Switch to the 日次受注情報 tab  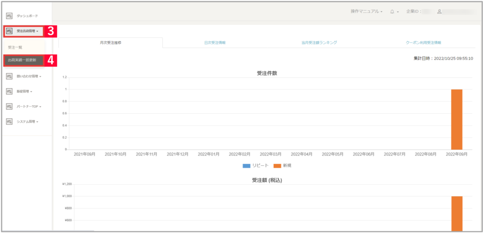point(215,43)
